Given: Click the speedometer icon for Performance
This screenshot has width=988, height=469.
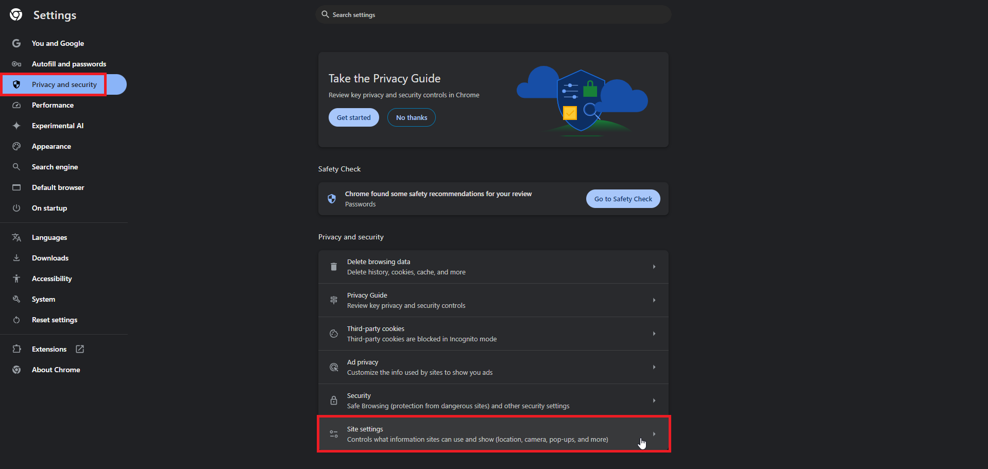Looking at the screenshot, I should [16, 105].
